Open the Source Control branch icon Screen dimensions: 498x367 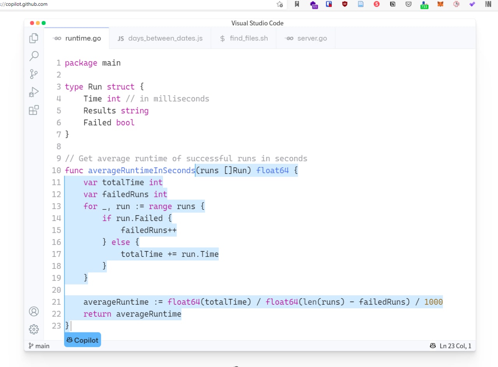click(x=34, y=74)
